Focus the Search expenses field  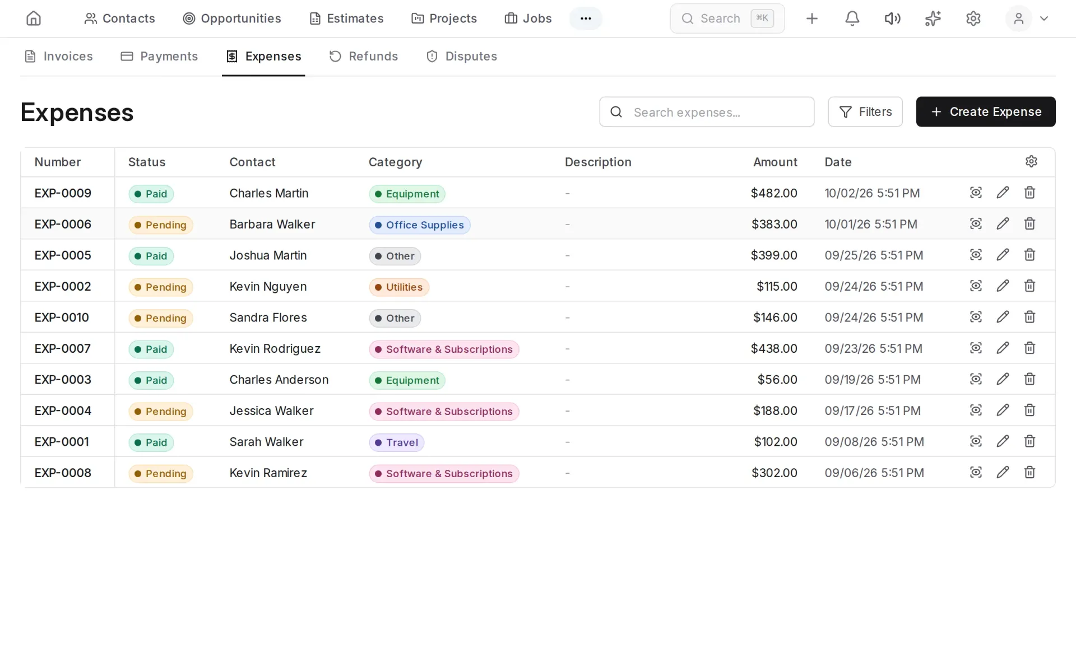707,112
